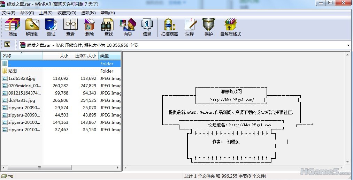Screen dimensions: 353x180
Task: Click the icon of 1cd65328.jpg
Action: (x=5, y=78)
